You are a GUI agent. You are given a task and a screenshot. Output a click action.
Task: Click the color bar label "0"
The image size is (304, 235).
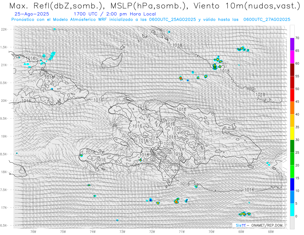click(x=296, y=216)
